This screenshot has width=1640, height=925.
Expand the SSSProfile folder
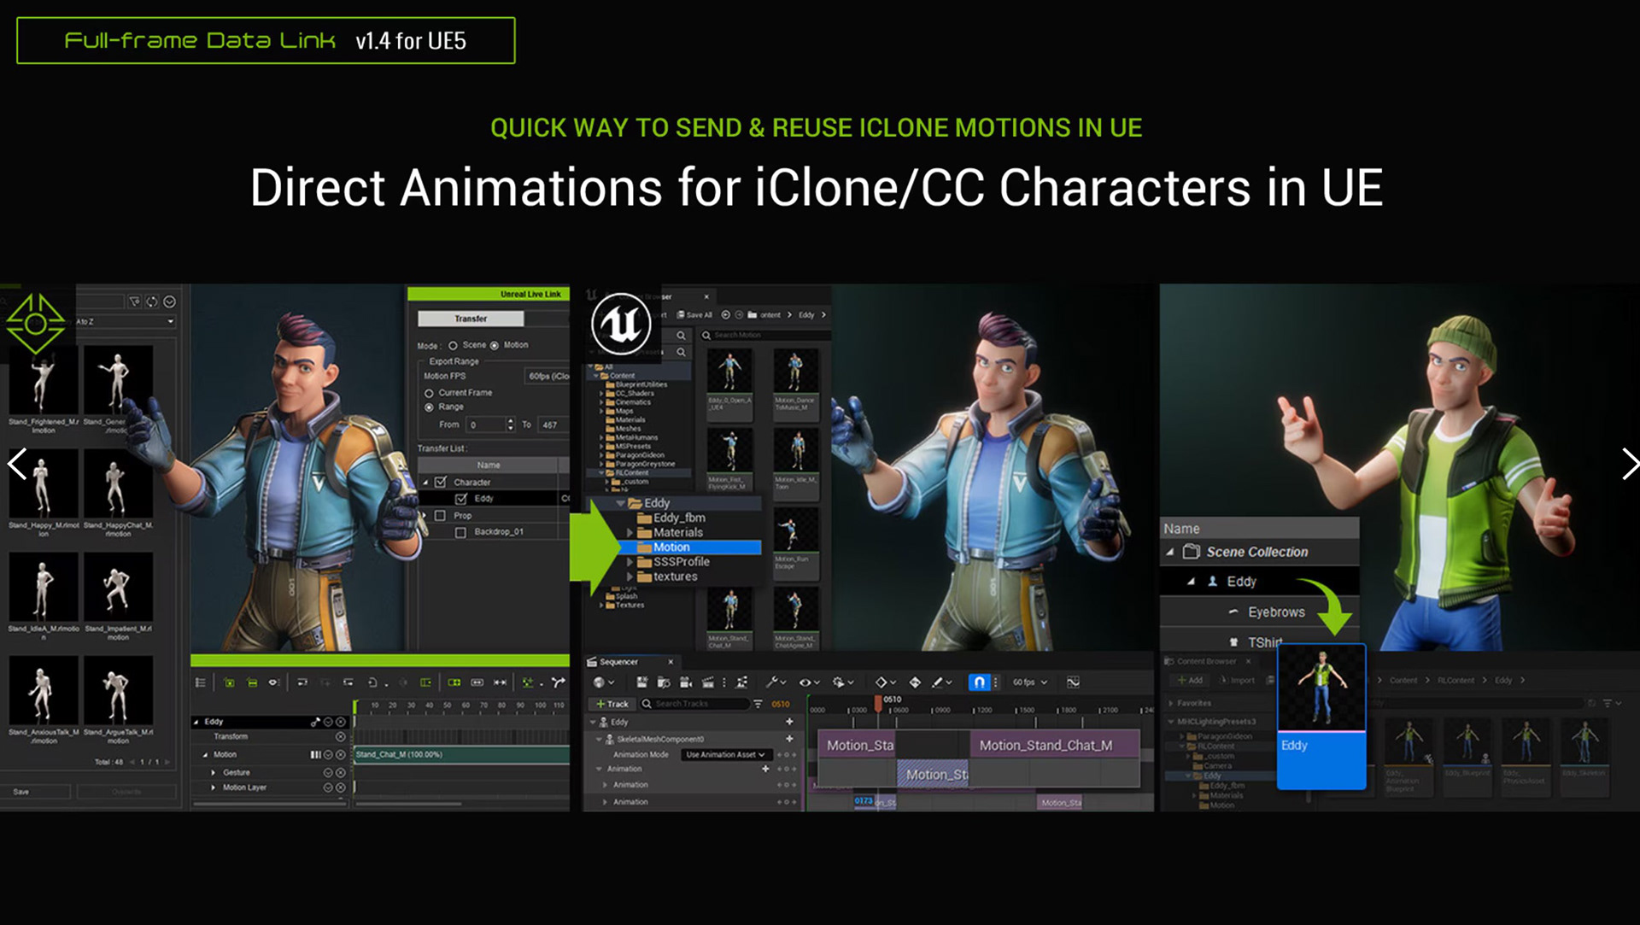coord(630,562)
